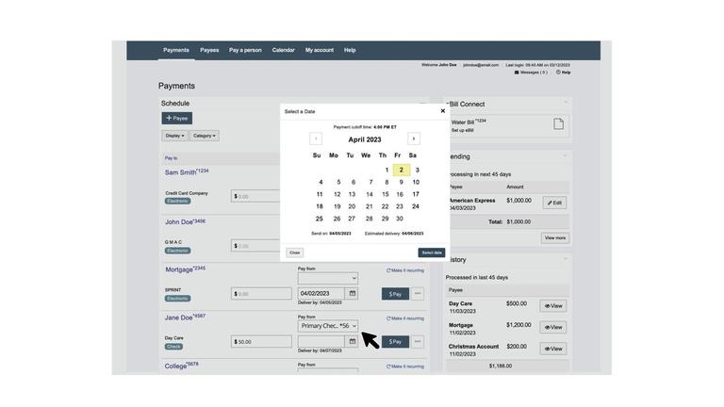View the Mortgage history payment
724x407 pixels.
pyautogui.click(x=553, y=327)
